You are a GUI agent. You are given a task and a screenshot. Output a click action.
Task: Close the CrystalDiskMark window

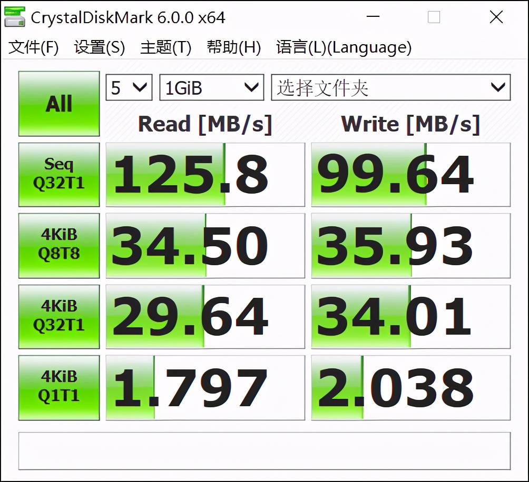pyautogui.click(x=496, y=17)
